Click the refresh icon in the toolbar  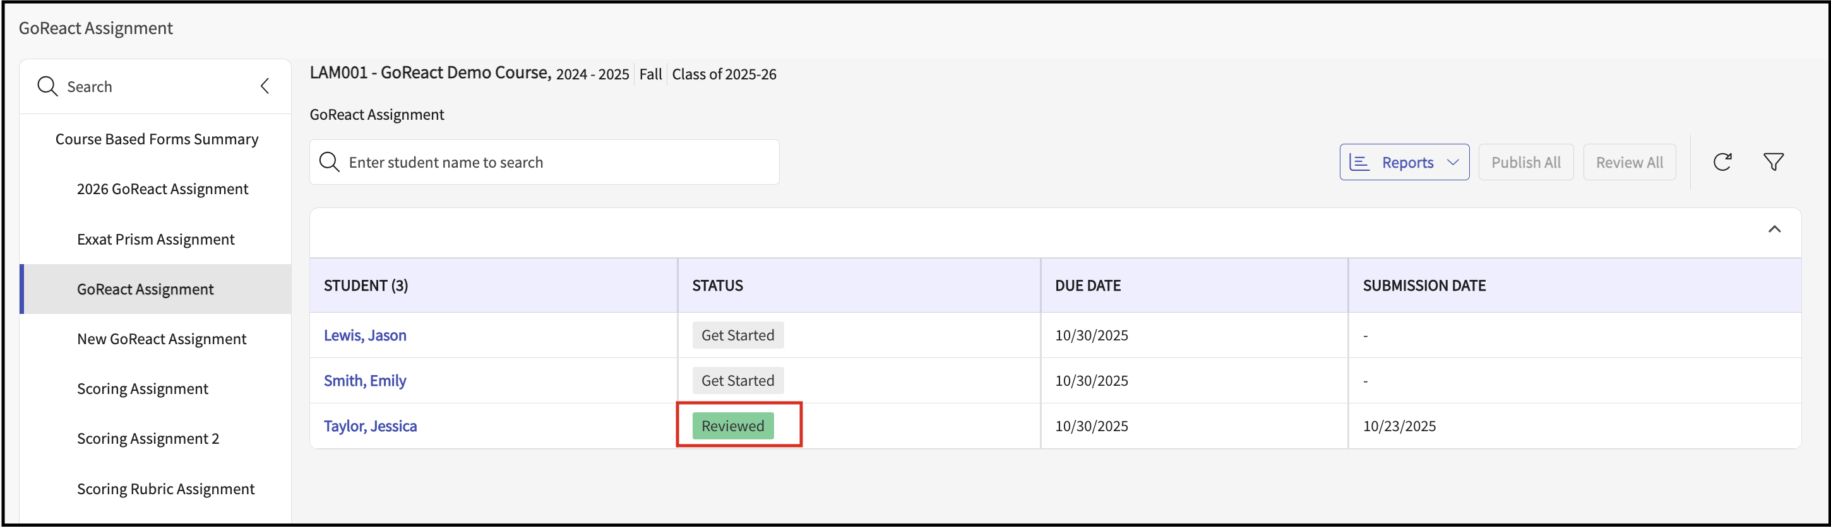[x=1722, y=162]
